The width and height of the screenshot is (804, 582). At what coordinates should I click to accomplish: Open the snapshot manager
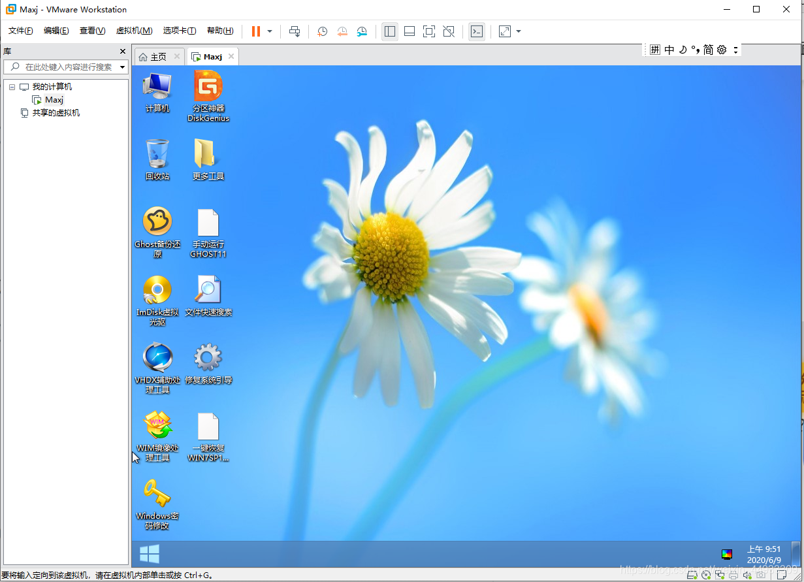click(362, 31)
